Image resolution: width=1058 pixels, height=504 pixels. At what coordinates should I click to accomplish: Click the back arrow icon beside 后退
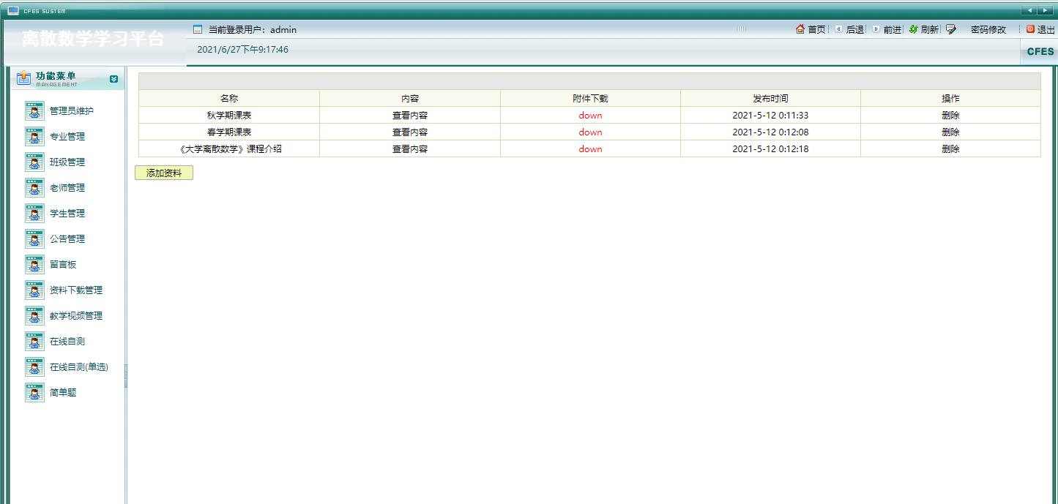click(838, 29)
